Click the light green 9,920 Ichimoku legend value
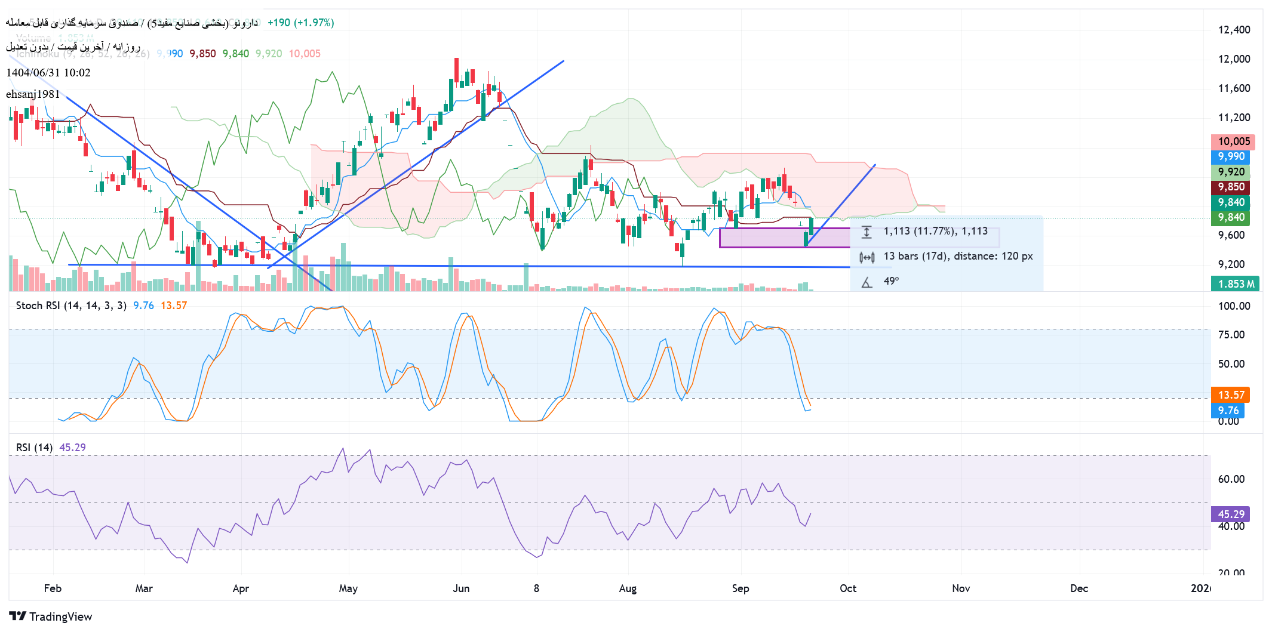1272x632 pixels. click(269, 54)
